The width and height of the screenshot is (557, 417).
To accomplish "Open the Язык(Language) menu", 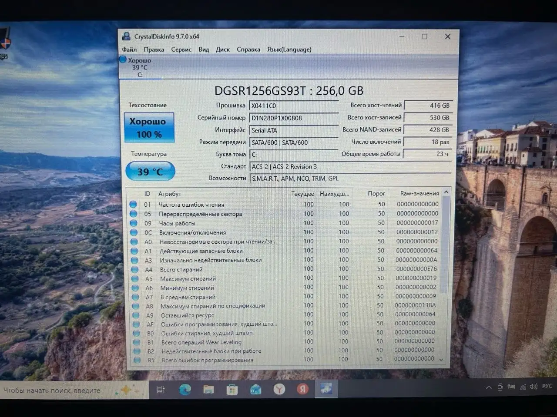I will point(289,50).
